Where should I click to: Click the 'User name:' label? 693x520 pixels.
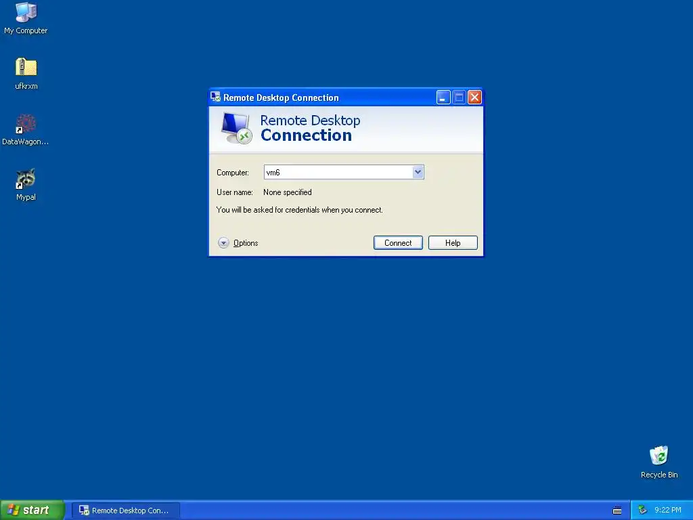tap(234, 192)
